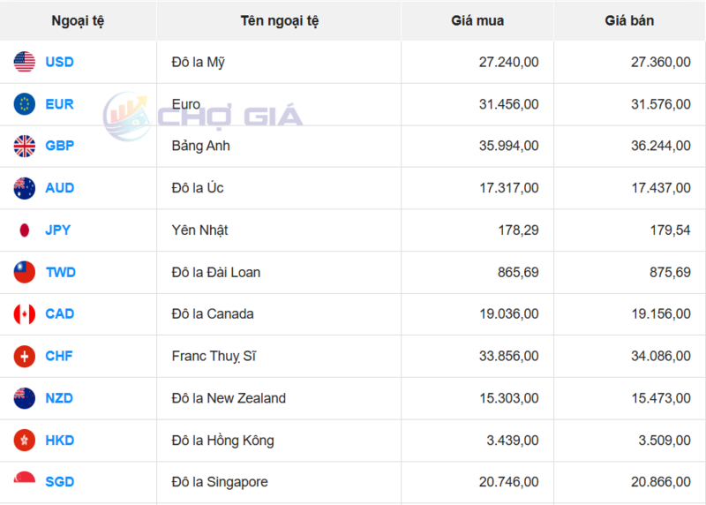
Task: Click the Canadian flag icon
Action: 25,314
